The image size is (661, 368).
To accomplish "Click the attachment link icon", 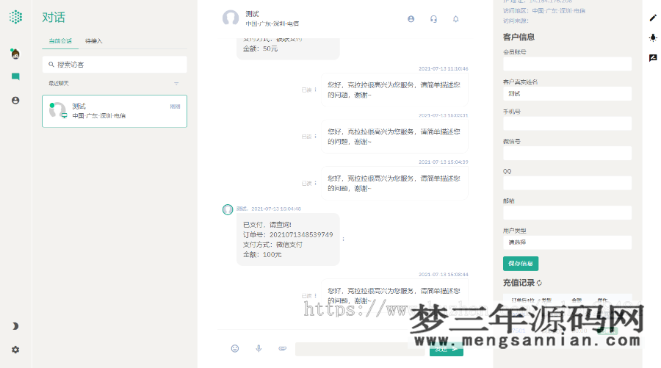I will point(283,348).
